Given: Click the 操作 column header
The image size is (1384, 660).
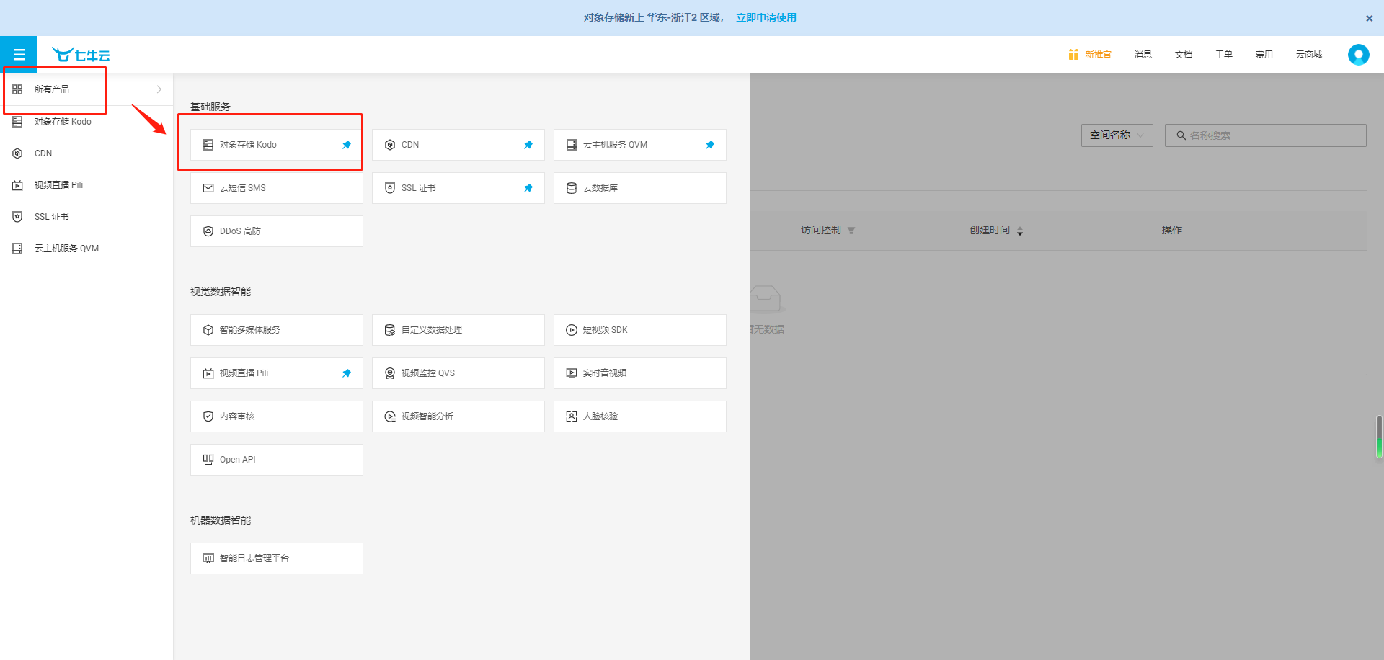Looking at the screenshot, I should 1171,230.
